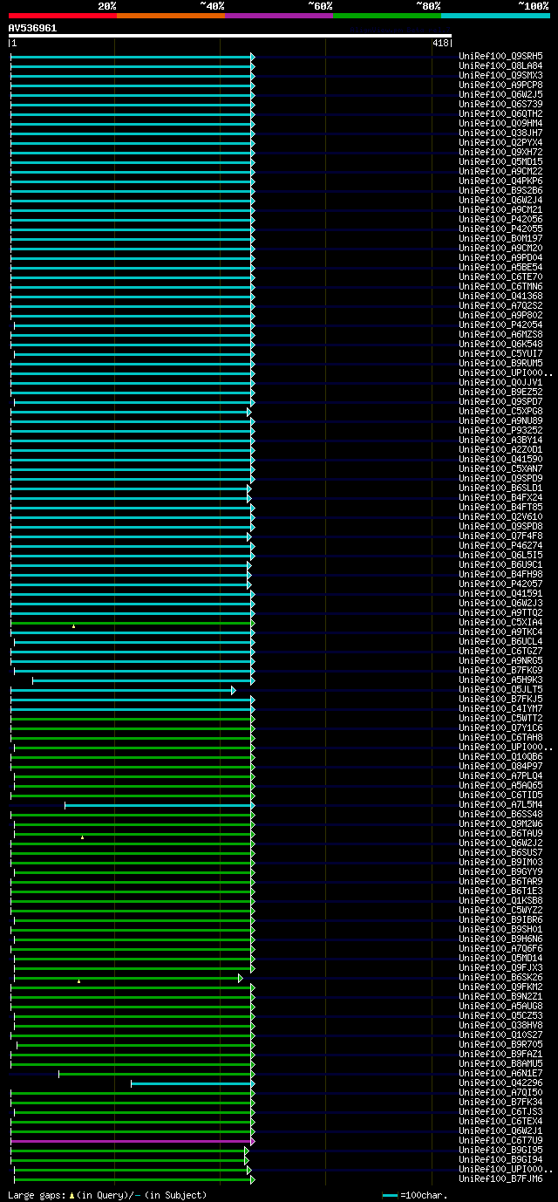Select label UniRef100_A7QI50
558x1202 pixels.
point(500,1092)
